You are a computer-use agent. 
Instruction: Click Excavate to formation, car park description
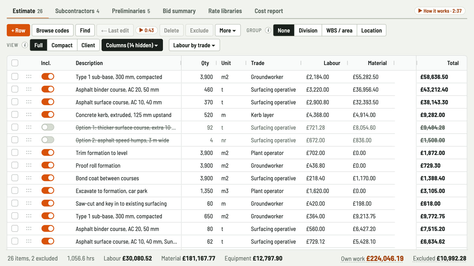point(112,191)
